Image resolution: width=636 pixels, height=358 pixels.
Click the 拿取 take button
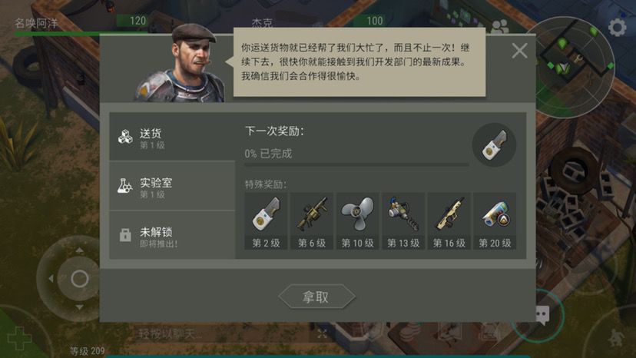point(316,297)
